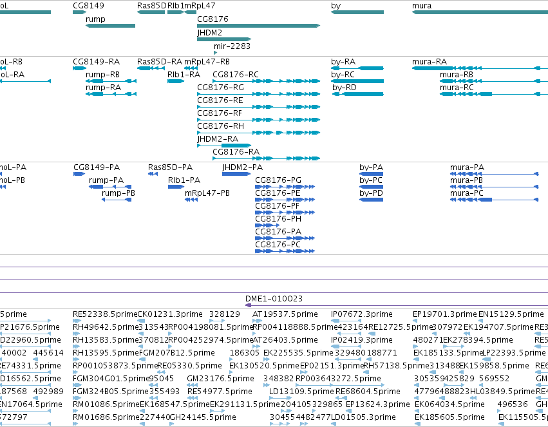
Task: Select transcript by-RD
Action: (x=345, y=88)
